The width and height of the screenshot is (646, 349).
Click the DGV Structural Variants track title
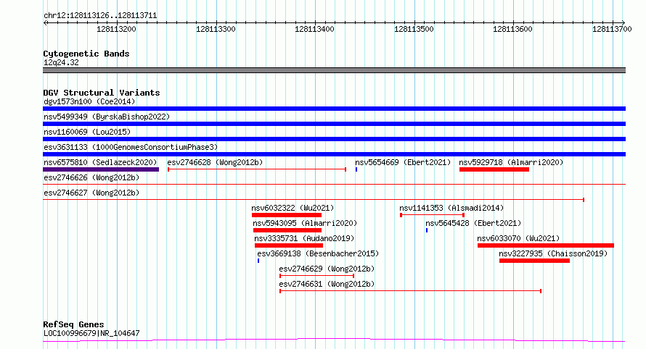click(102, 93)
